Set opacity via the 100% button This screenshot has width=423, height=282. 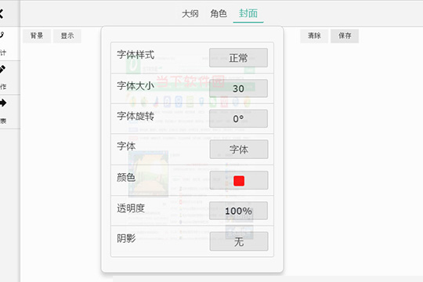pos(238,211)
